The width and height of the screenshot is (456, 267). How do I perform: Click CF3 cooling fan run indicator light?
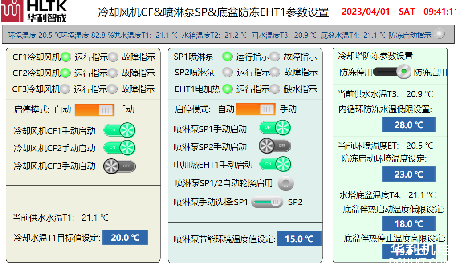click(65, 89)
